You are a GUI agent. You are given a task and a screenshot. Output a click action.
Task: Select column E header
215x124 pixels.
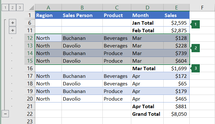pyautogui.click(x=176, y=8)
